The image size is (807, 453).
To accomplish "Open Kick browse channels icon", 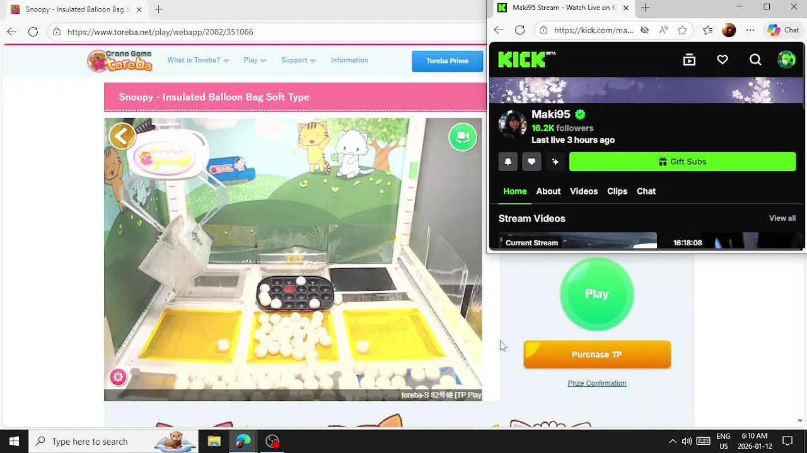I will [689, 60].
